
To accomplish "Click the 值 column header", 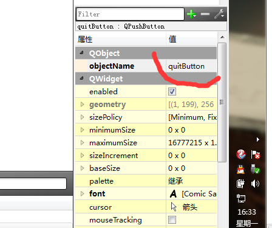I will [x=191, y=39].
